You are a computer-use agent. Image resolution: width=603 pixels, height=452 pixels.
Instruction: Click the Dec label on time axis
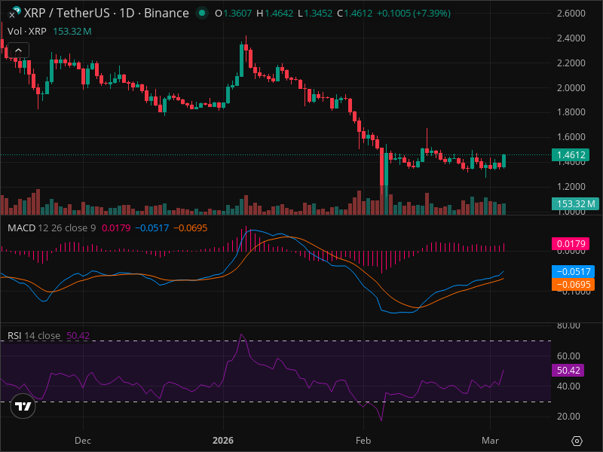tap(83, 441)
